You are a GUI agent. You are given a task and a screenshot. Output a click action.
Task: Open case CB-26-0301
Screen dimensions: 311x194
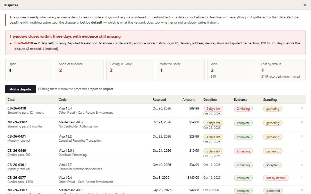tap(17, 165)
